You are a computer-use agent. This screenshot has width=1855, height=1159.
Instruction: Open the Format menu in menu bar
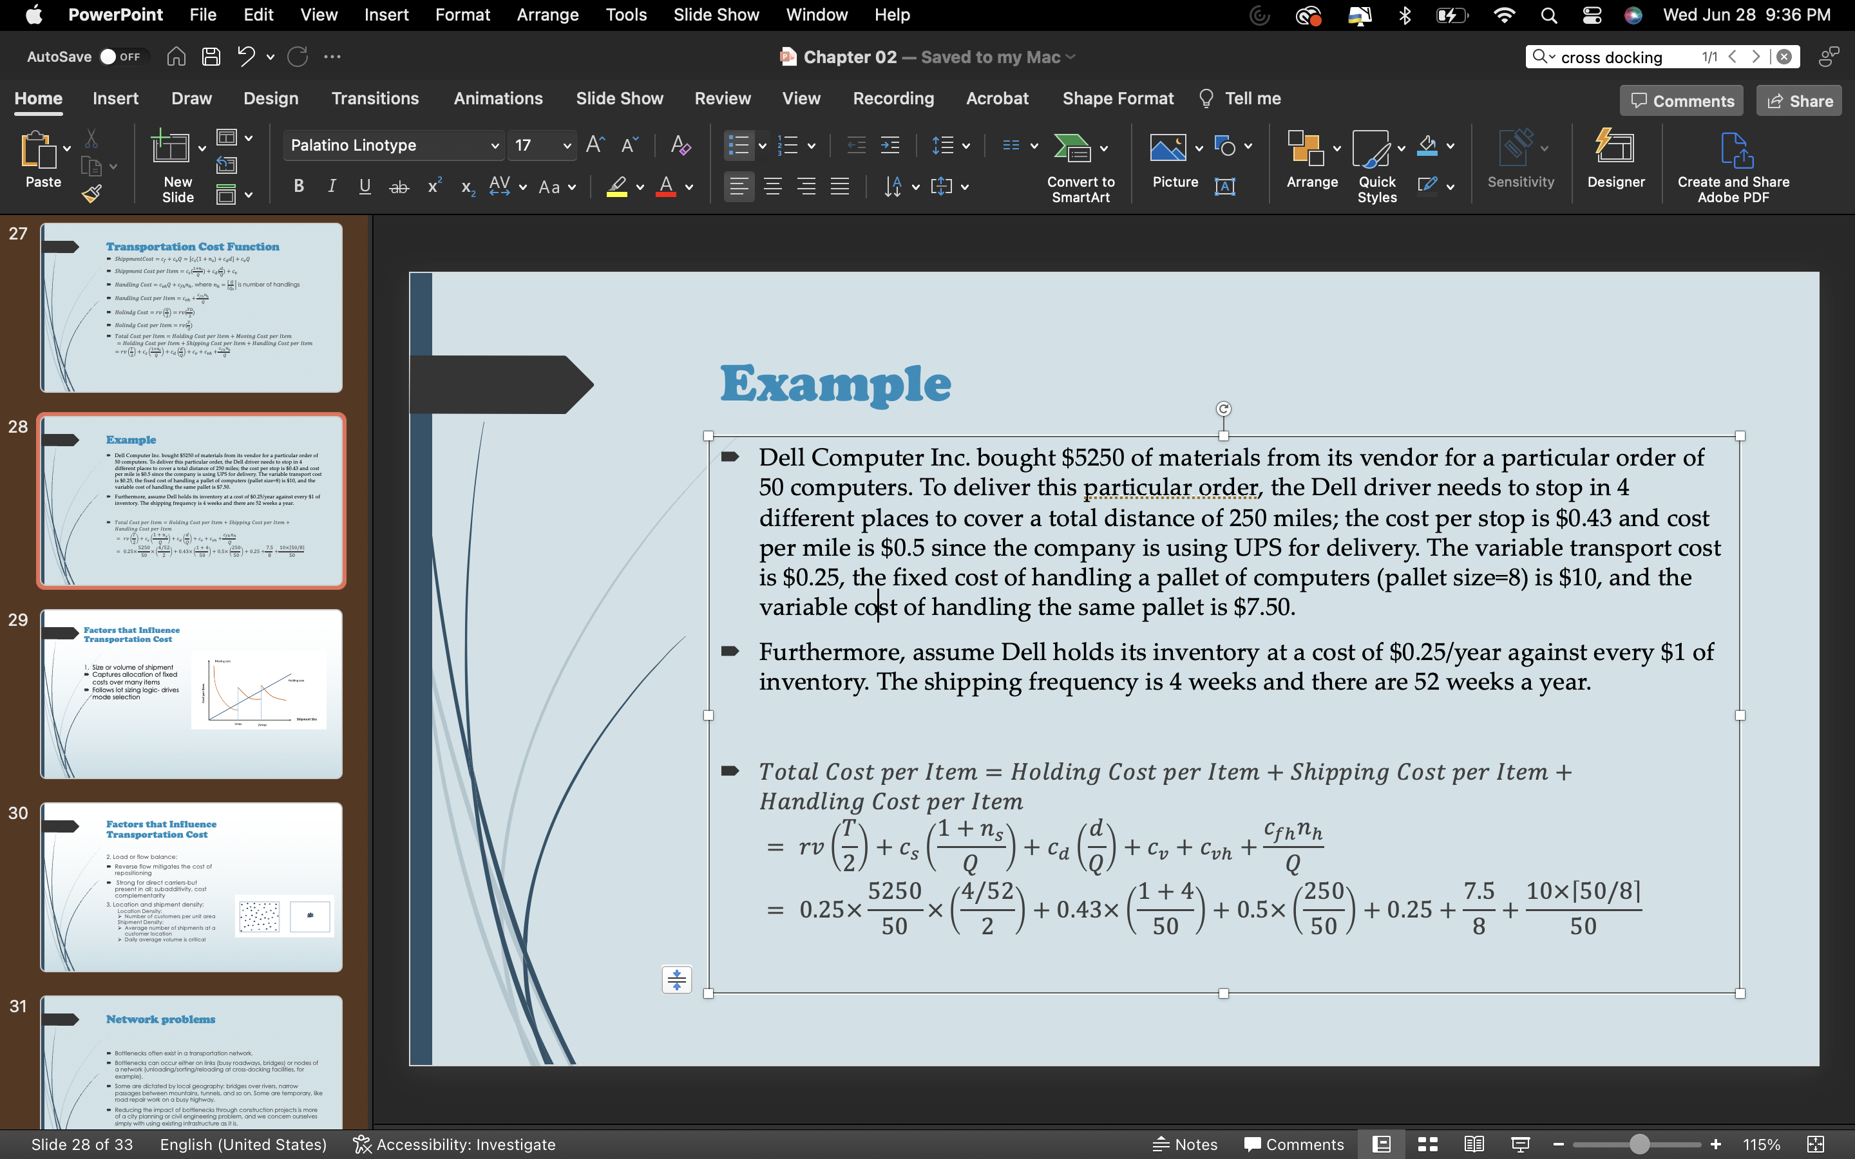[x=462, y=15]
